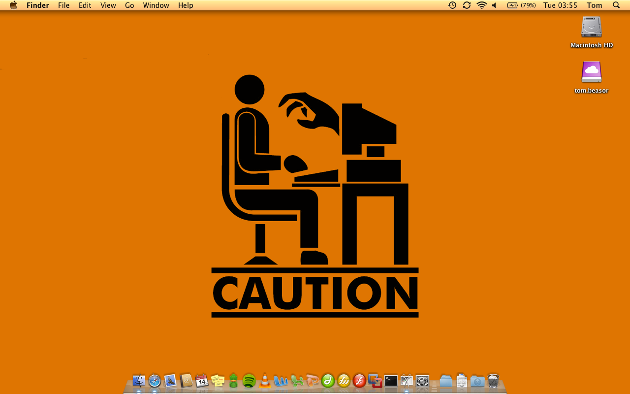Launch Spotify from the Dock
Viewport: 630px width, 394px height.
(x=249, y=381)
